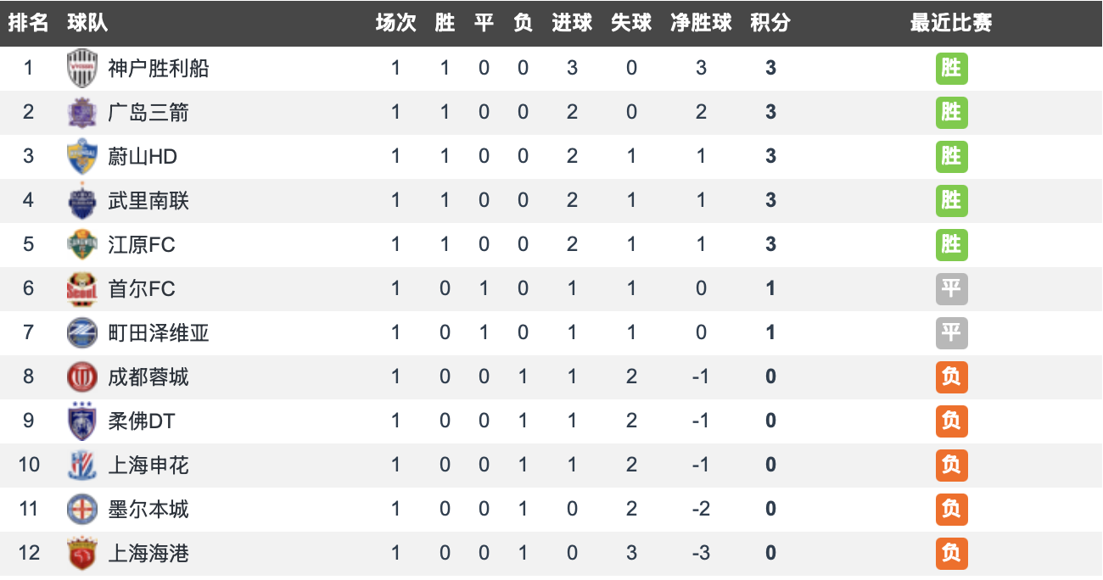1103x580 pixels.
Task: Click the Vissel Kobe team logo
Action: pyautogui.click(x=82, y=69)
